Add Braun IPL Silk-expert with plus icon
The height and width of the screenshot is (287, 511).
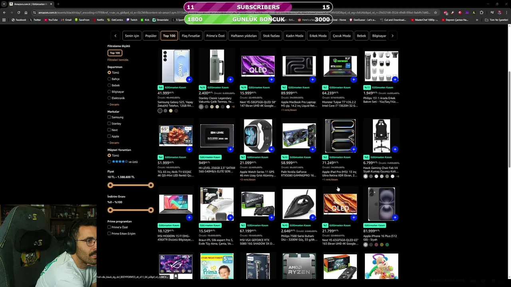[230, 217]
